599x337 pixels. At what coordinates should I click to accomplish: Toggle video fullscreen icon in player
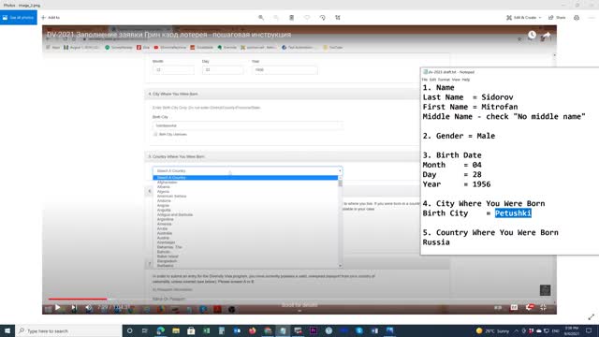coord(543,307)
